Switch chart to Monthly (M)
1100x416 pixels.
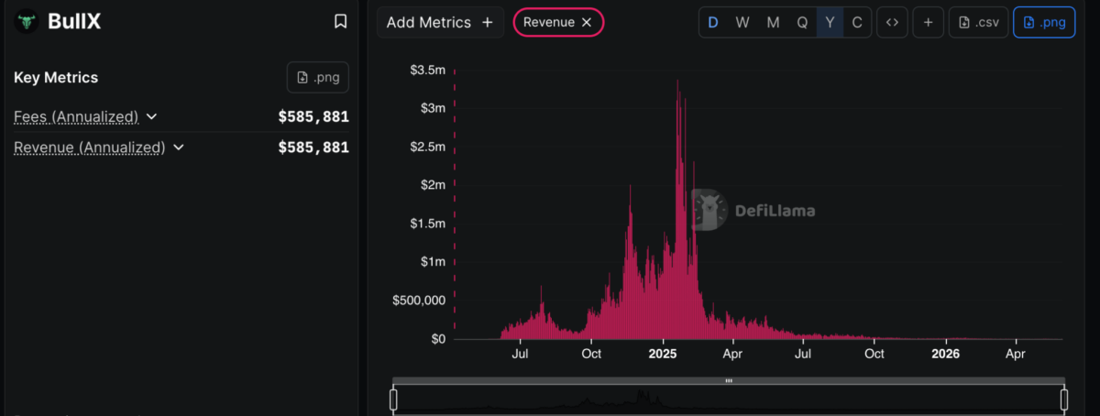(x=773, y=23)
